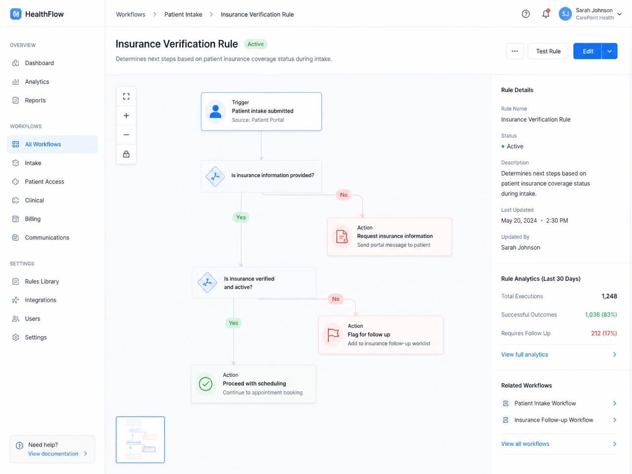Click the Communications sidebar icon

[16, 237]
